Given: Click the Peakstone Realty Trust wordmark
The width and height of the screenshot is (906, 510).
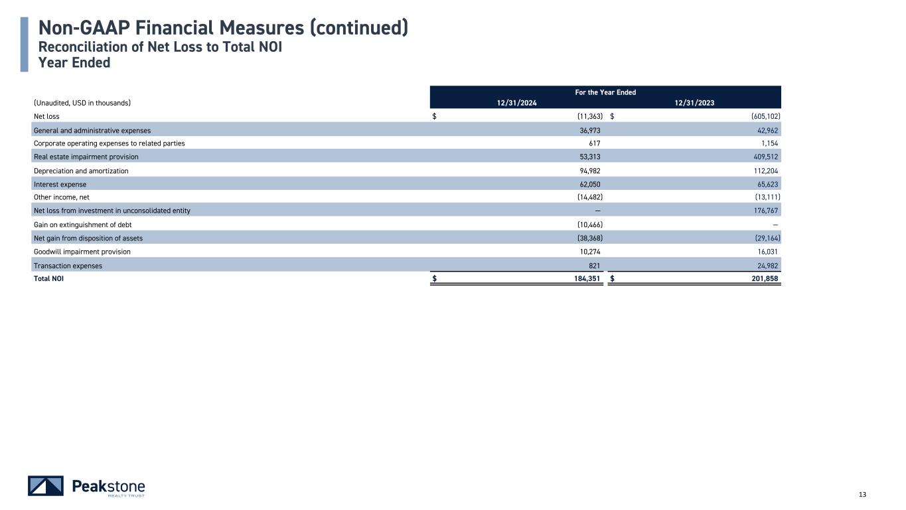Looking at the screenshot, I should pyautogui.click(x=108, y=487).
